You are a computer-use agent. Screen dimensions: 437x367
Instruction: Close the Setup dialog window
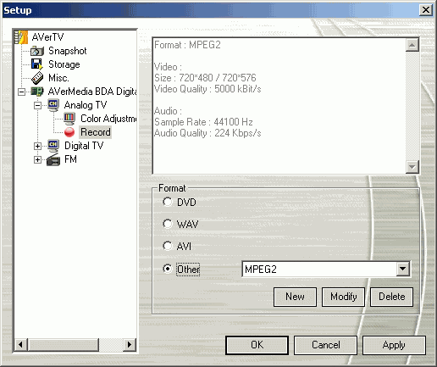click(426, 10)
